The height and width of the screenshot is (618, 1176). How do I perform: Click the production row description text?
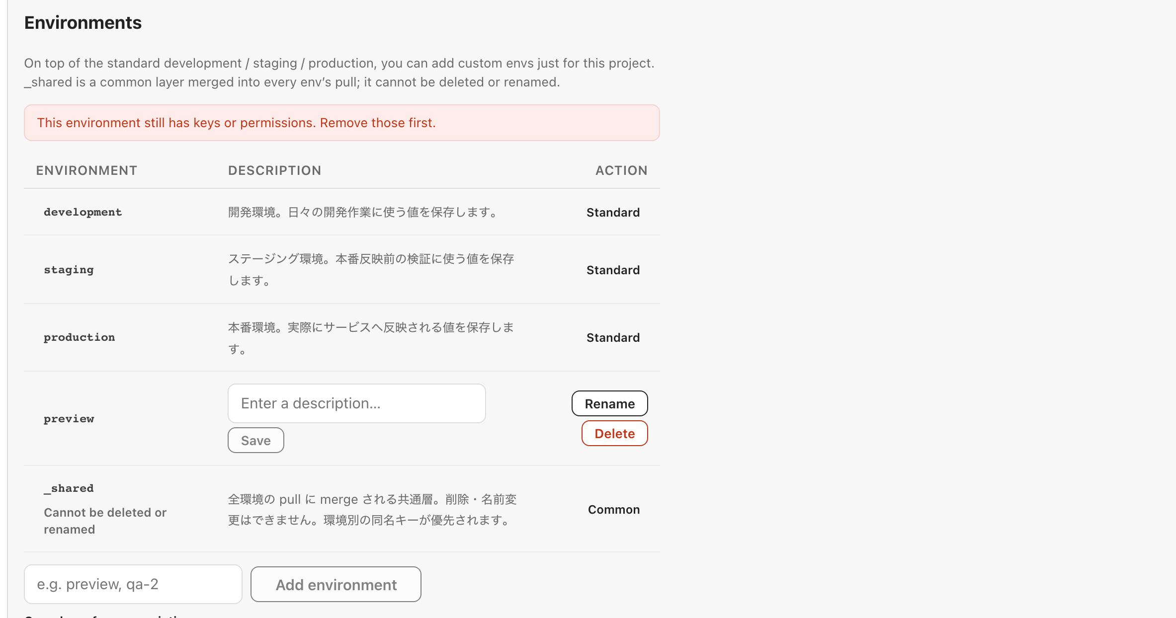pos(371,338)
